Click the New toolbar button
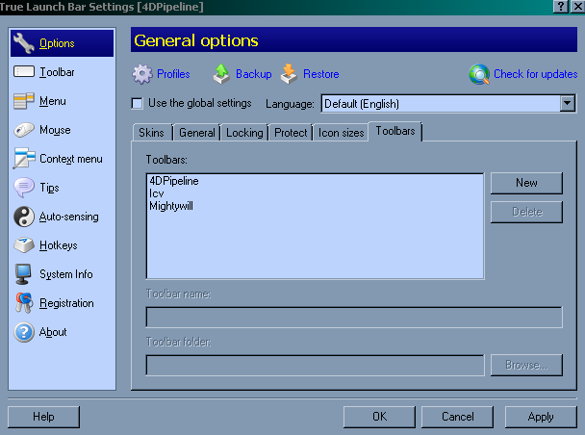Image resolution: width=585 pixels, height=435 pixels. point(526,183)
